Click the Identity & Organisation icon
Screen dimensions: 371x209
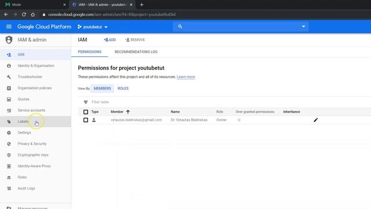coord(9,66)
